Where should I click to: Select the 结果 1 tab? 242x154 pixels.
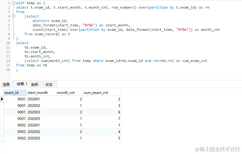pyautogui.click(x=22, y=84)
